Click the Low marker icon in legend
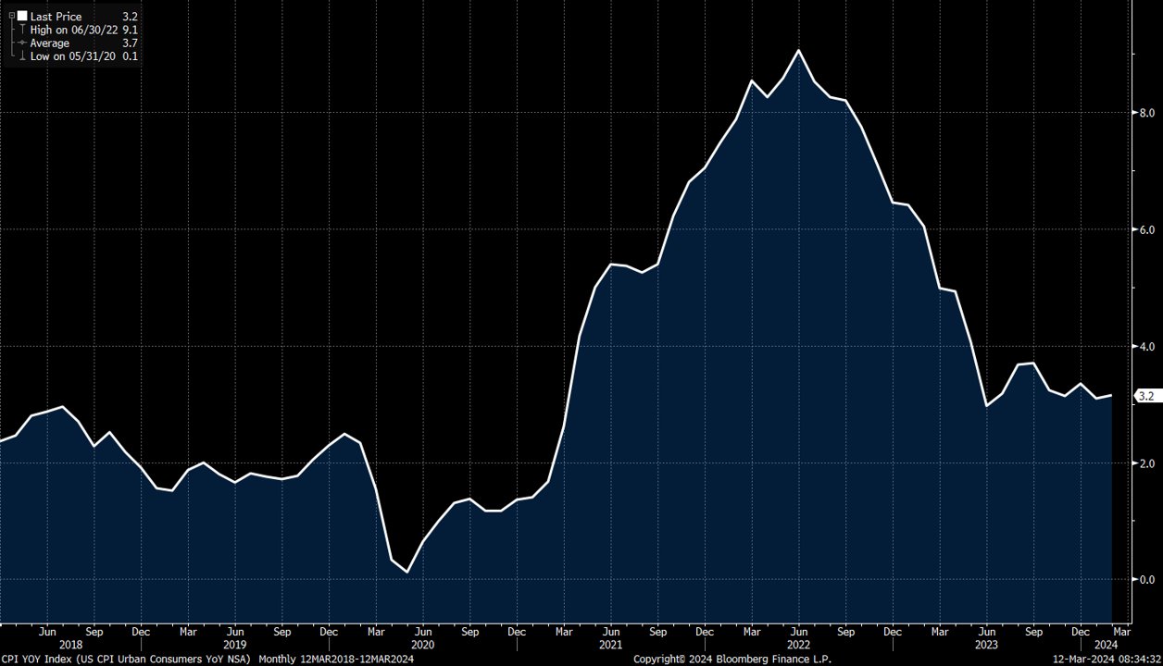Screen dimensions: 1163x666 [x=22, y=56]
